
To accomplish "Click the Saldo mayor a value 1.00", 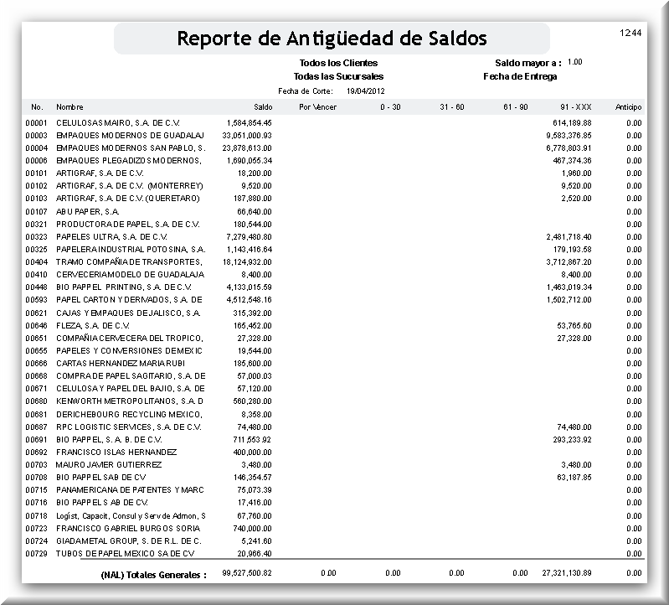I will pyautogui.click(x=574, y=62).
